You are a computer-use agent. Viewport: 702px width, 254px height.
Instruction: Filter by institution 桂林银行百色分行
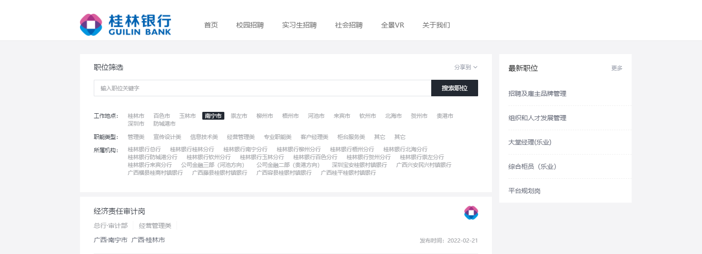[x=315, y=157]
